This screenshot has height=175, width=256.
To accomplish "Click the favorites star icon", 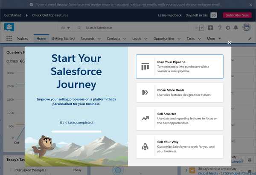I will [196, 28].
